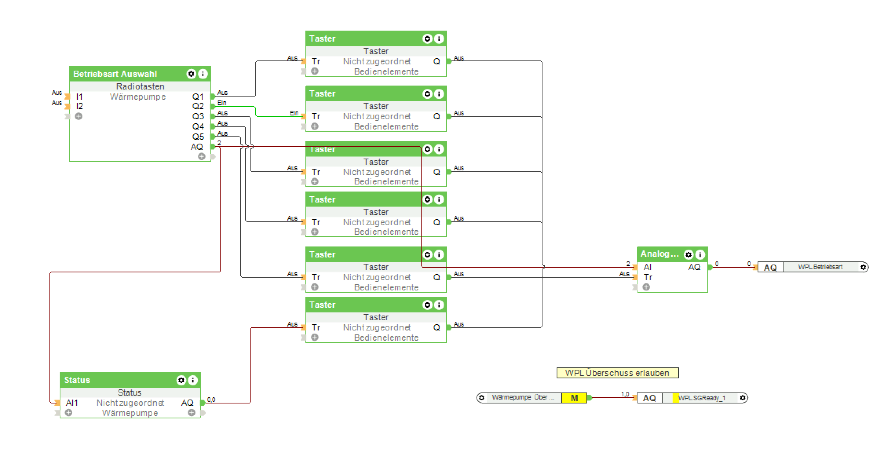Screen dimensions: 873x449
Task: Open the Status block settings gear
Action: pyautogui.click(x=181, y=380)
